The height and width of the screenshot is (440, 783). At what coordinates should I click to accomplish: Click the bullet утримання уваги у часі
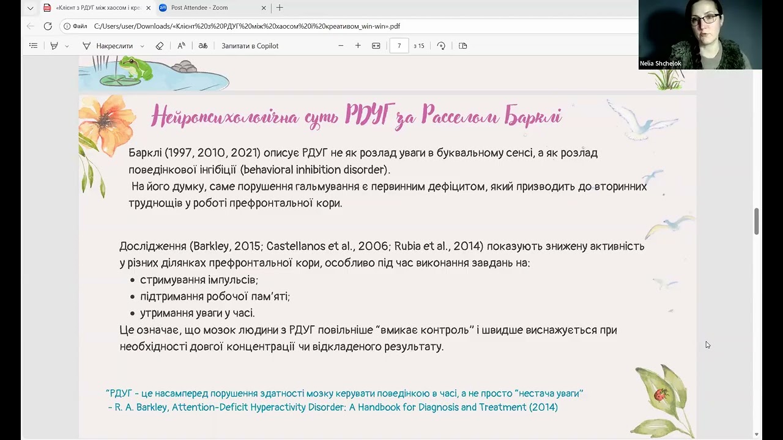[x=197, y=313]
